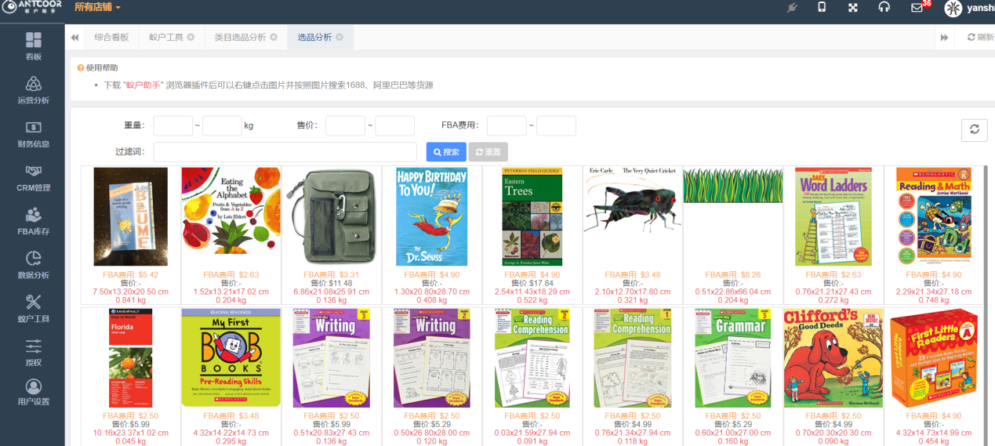Switch to the 综合看板 tab
This screenshot has width=995, height=446.
111,37
